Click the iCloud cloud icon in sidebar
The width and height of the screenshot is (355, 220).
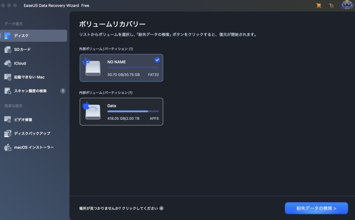point(8,63)
